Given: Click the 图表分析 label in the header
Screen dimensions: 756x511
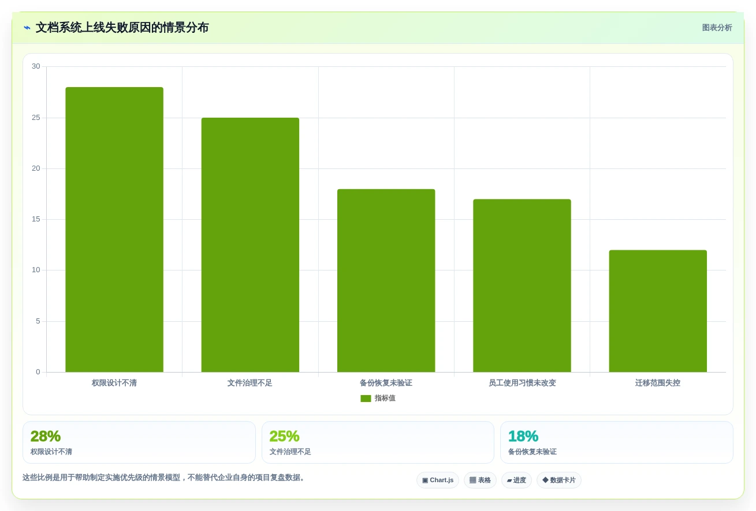Looking at the screenshot, I should click(x=717, y=28).
